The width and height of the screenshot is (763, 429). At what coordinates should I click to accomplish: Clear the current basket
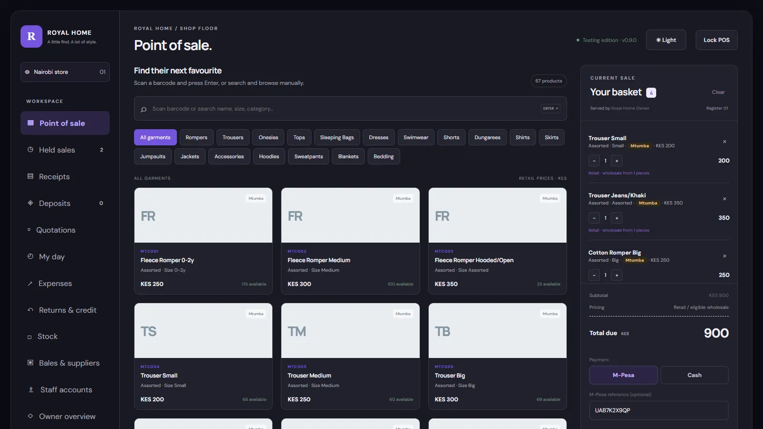[718, 92]
